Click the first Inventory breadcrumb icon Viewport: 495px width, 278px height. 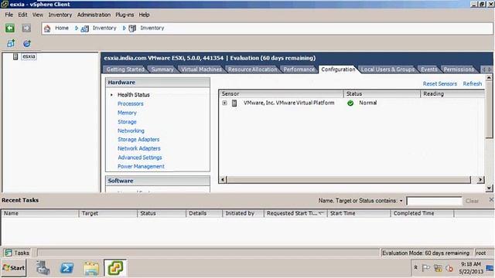click(x=84, y=29)
